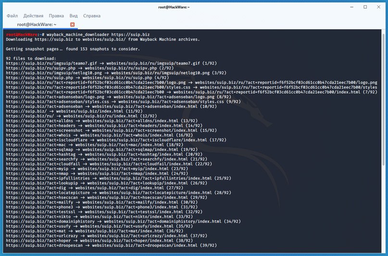Click the ?act=sqlmap (19/92) line
This screenshot has width=388, height=256.
(102, 150)
